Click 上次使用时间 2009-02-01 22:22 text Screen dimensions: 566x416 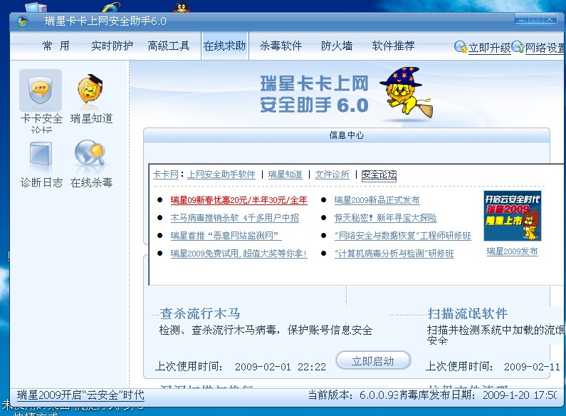[x=241, y=367]
